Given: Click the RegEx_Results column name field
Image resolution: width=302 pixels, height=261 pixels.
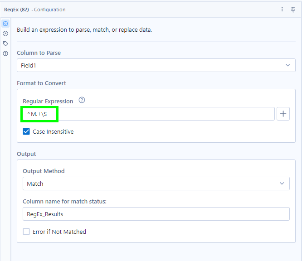Looking at the screenshot, I should (x=156, y=214).
